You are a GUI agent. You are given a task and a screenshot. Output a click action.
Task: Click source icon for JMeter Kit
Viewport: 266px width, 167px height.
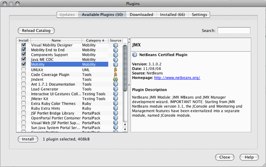[116, 99]
